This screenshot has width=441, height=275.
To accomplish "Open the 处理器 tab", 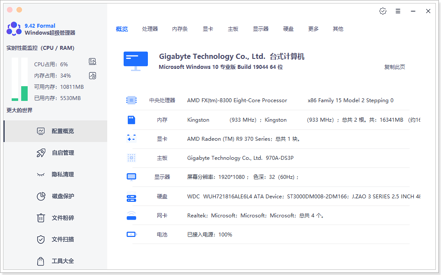I will click(x=150, y=29).
